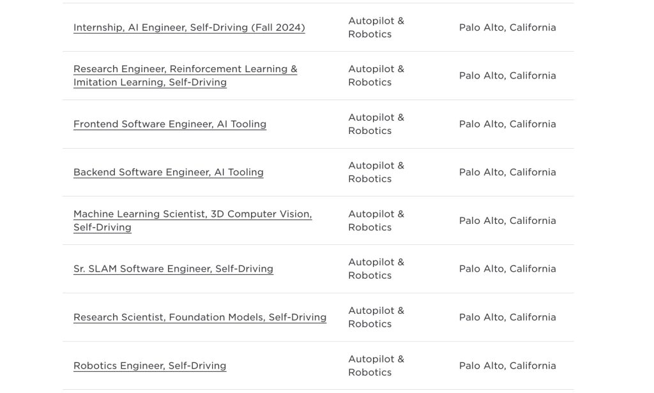Click Autopilot & Robotics beside Backend Software Engineer
This screenshot has width=654, height=393.
click(376, 172)
